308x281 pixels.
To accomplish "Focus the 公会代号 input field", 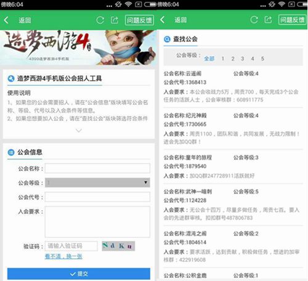I will [97, 197].
